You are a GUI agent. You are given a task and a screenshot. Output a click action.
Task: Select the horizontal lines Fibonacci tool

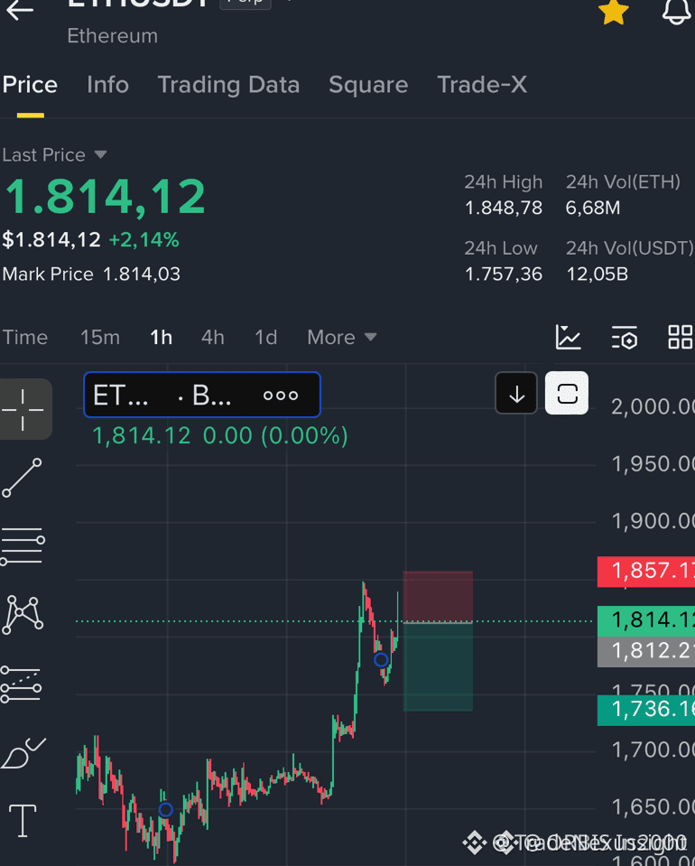click(x=23, y=546)
